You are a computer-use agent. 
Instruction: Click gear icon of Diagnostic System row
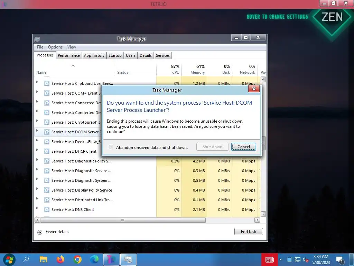point(47,180)
